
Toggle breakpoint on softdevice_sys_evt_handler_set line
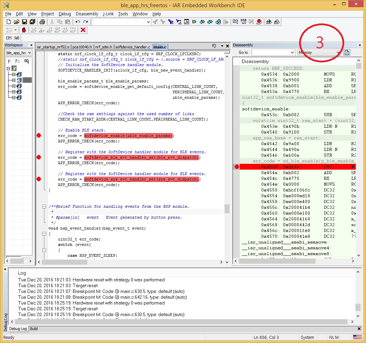click(39, 179)
